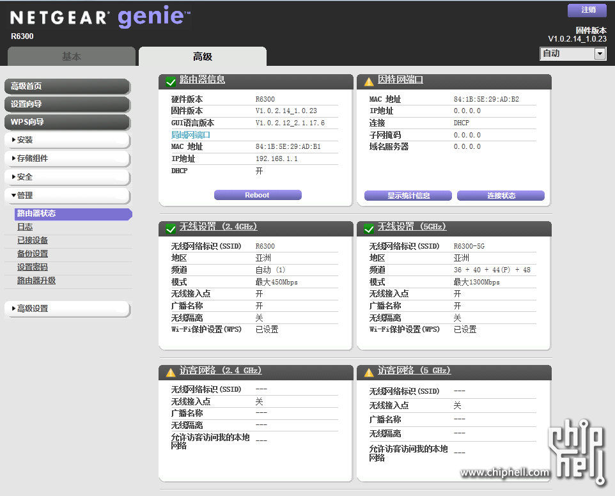
Task: Click the 访客网络 (5 GHz) title link
Action: click(x=414, y=371)
